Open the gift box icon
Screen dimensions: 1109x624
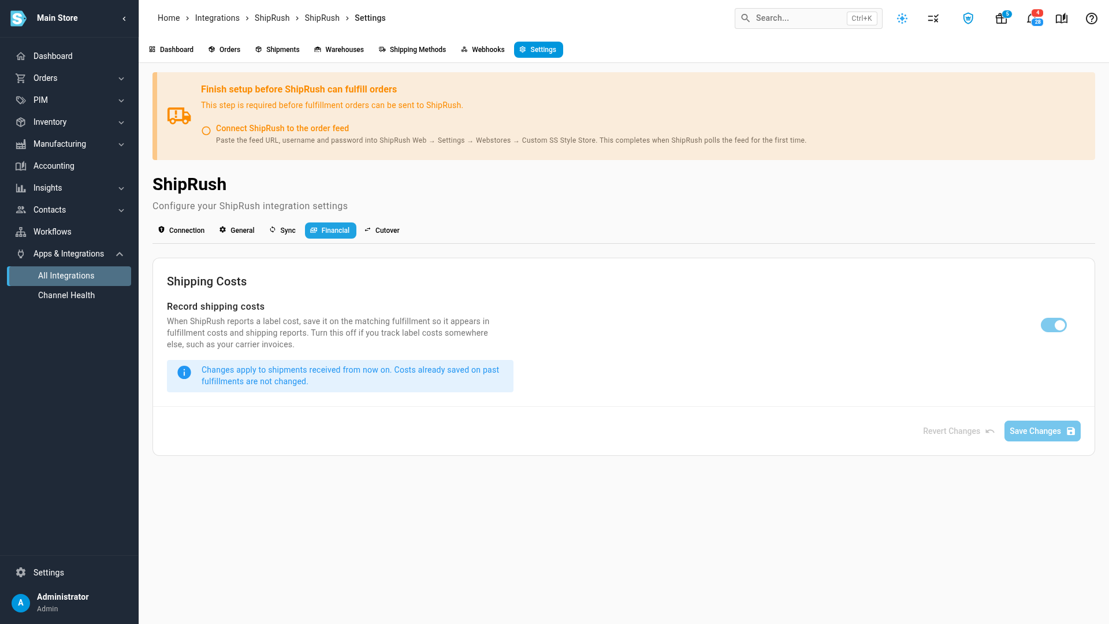pos(1002,18)
